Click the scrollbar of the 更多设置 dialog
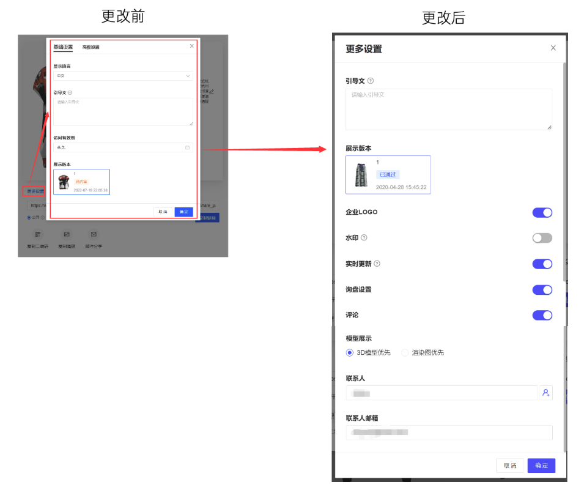 coord(564,171)
